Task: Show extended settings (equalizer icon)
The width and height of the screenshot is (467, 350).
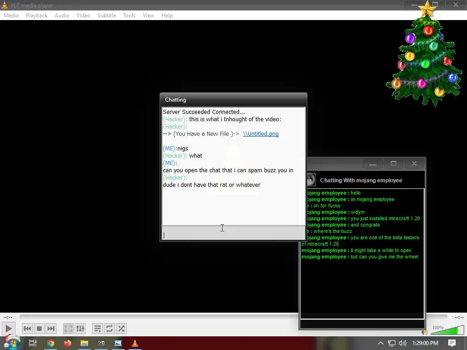Action: [x=80, y=329]
